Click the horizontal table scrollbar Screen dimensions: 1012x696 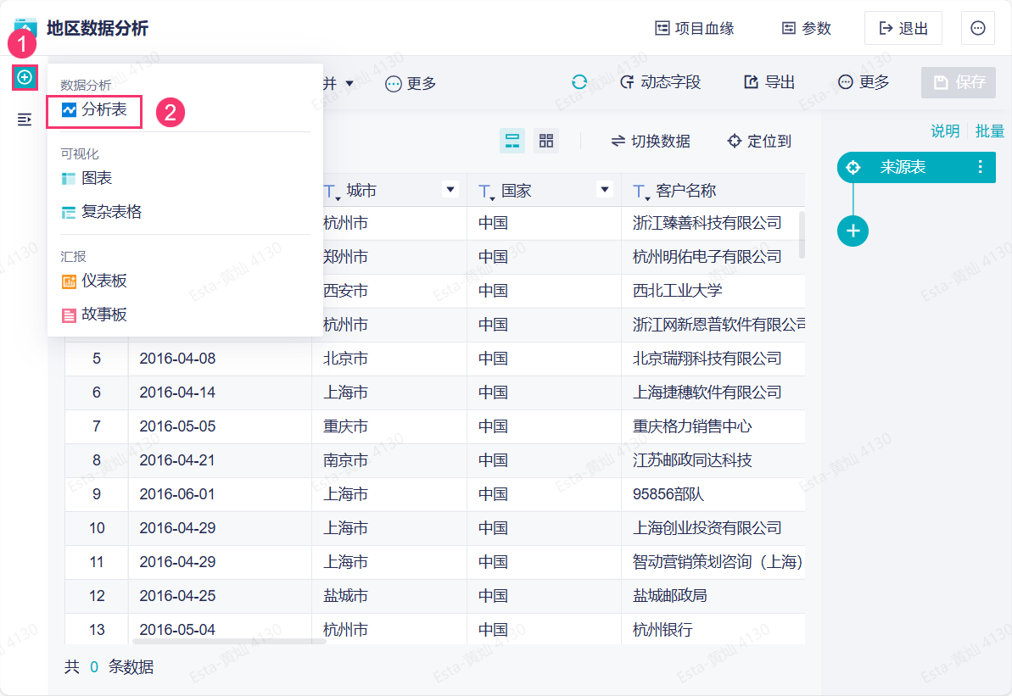[x=229, y=641]
